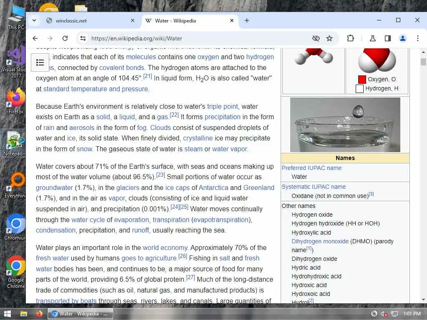Click the white Hydrogen color legend swatch
Viewport: 427px width, 320px height.
(359, 89)
